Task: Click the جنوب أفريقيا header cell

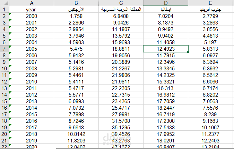Action: (210, 10)
